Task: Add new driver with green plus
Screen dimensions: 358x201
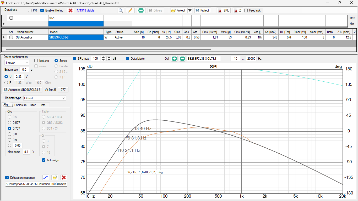Action: pyautogui.click(x=141, y=10)
